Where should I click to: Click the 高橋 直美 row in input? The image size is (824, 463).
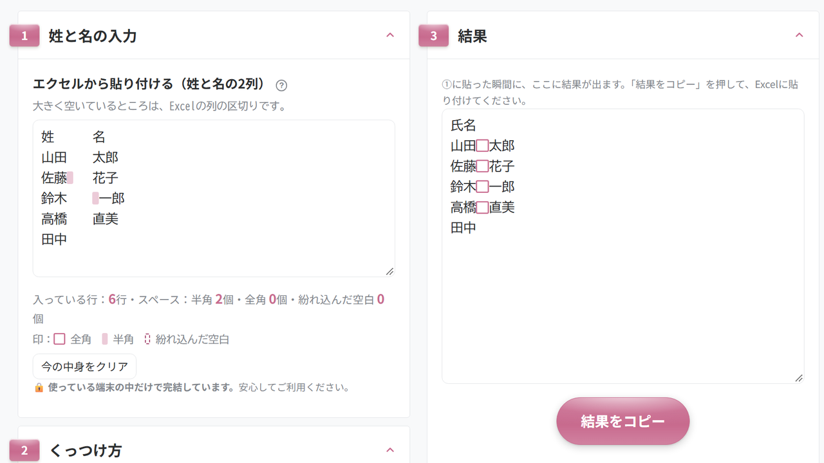click(80, 219)
